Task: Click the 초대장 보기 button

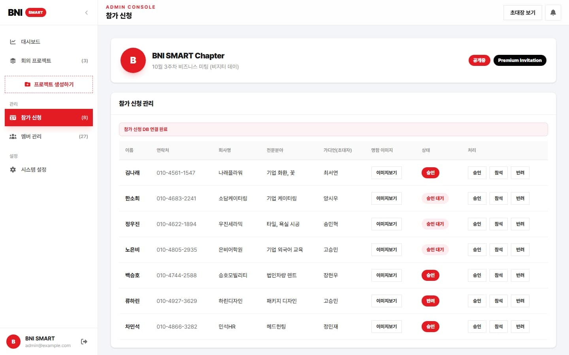Action: [523, 13]
